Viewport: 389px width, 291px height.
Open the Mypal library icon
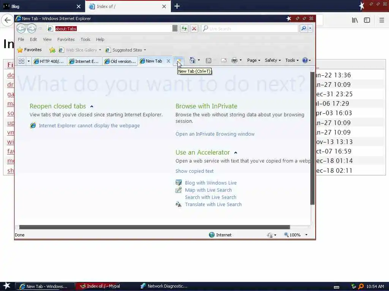pyautogui.click(x=355, y=20)
